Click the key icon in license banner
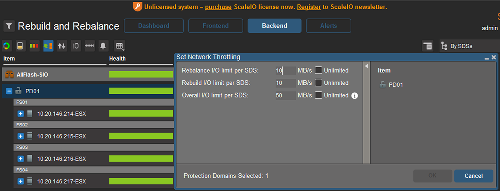Viewport: 500px width, 191px height. [x=138, y=7]
